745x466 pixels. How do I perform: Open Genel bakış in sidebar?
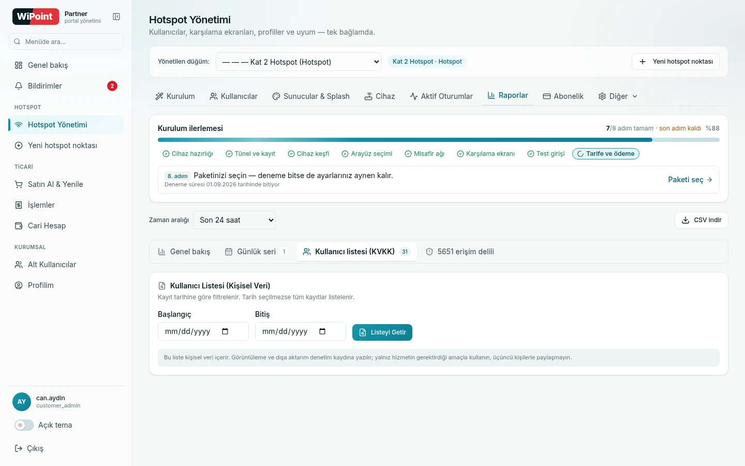pos(66,65)
